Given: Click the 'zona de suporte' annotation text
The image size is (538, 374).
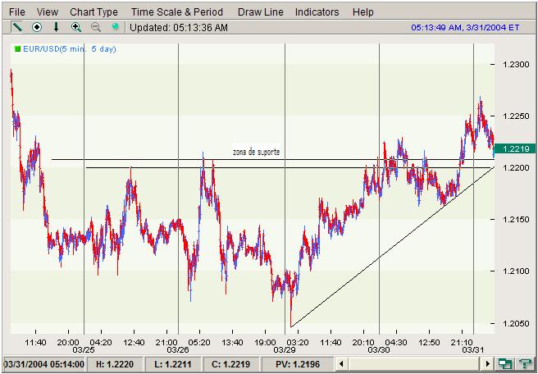Looking at the screenshot, I should [x=257, y=152].
